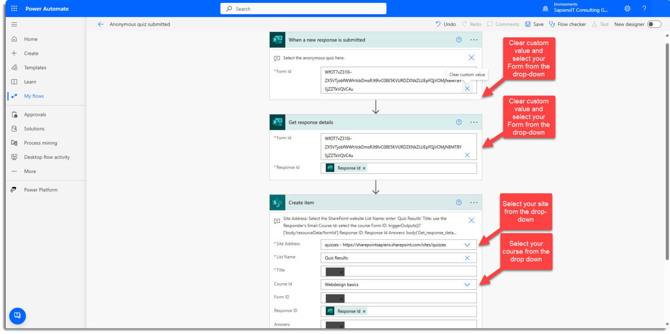Click the Undo button

pyautogui.click(x=445, y=24)
